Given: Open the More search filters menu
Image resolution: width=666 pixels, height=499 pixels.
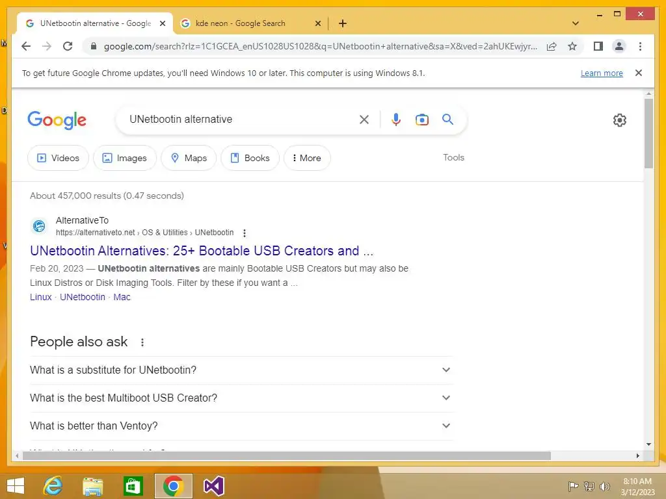Looking at the screenshot, I should (x=307, y=158).
